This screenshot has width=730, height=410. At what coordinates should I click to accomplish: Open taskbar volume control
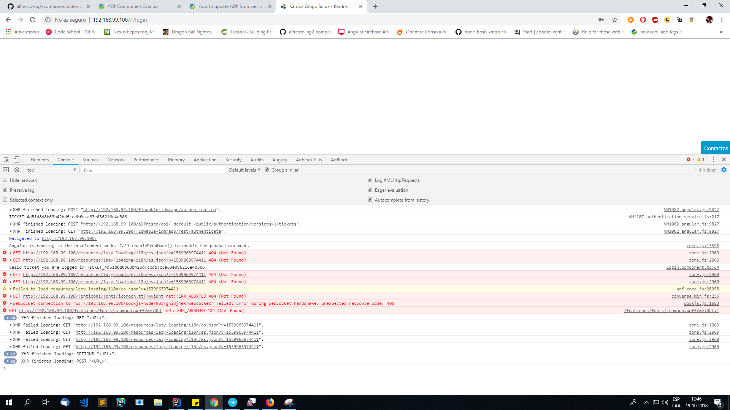(665, 402)
